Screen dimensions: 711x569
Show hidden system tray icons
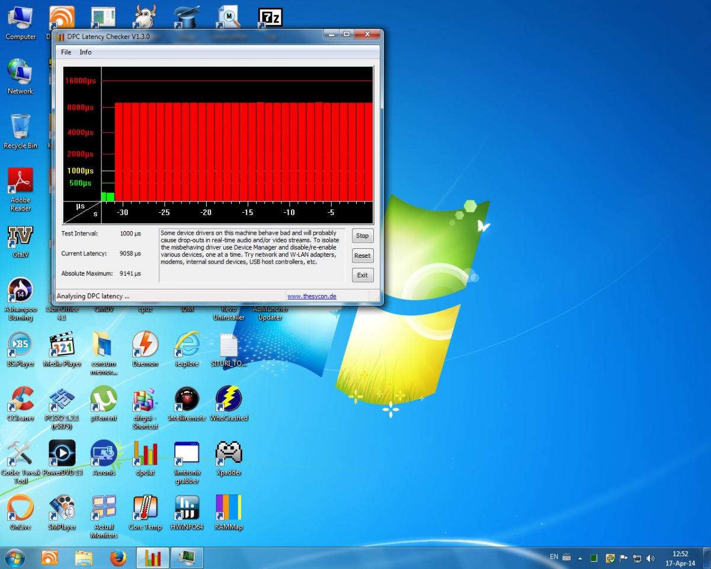pyautogui.click(x=580, y=558)
